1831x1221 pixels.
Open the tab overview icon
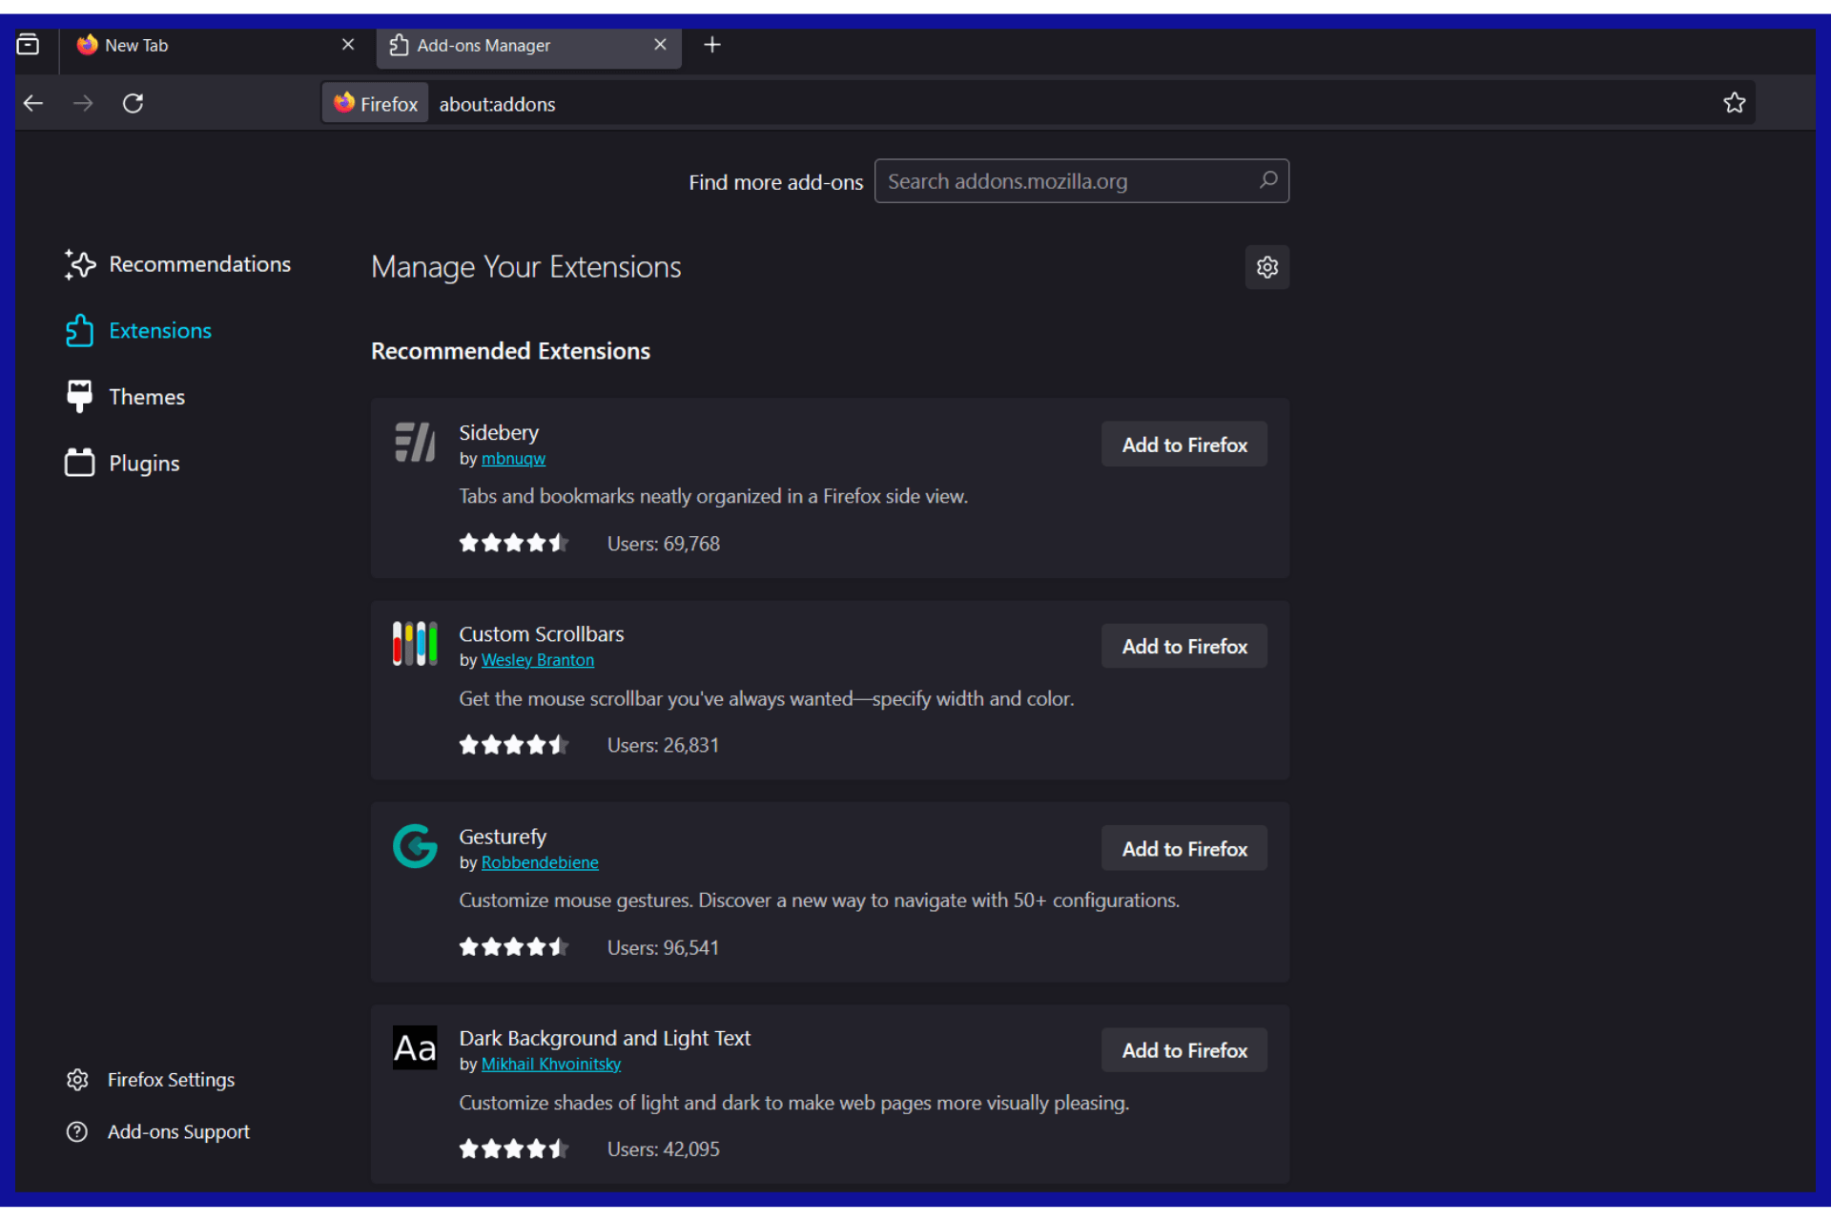coord(29,44)
